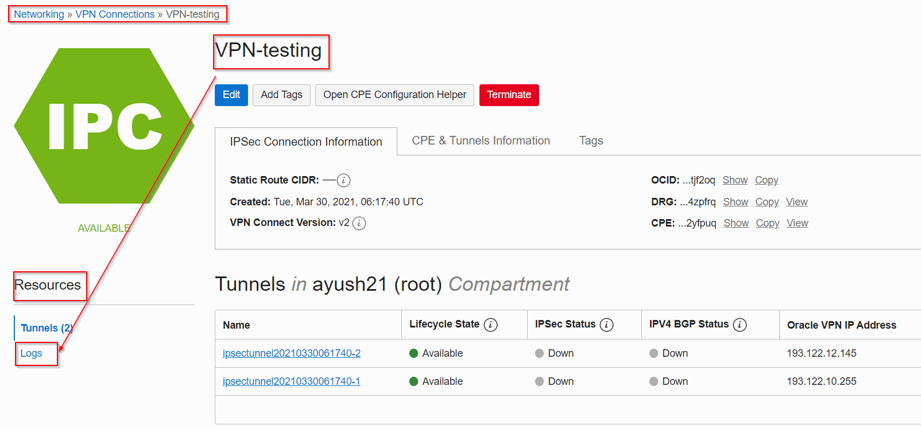Open tunnel ipsectunnel20210330061740-2

(x=292, y=353)
